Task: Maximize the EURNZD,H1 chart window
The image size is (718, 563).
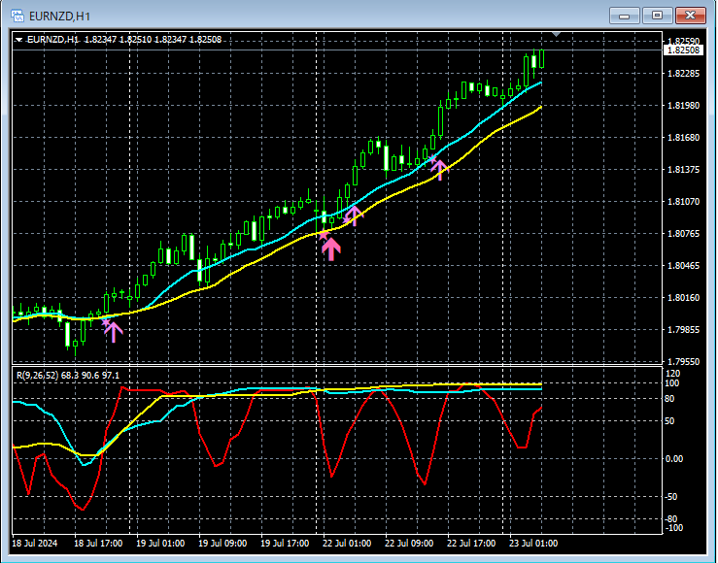Action: [x=657, y=16]
